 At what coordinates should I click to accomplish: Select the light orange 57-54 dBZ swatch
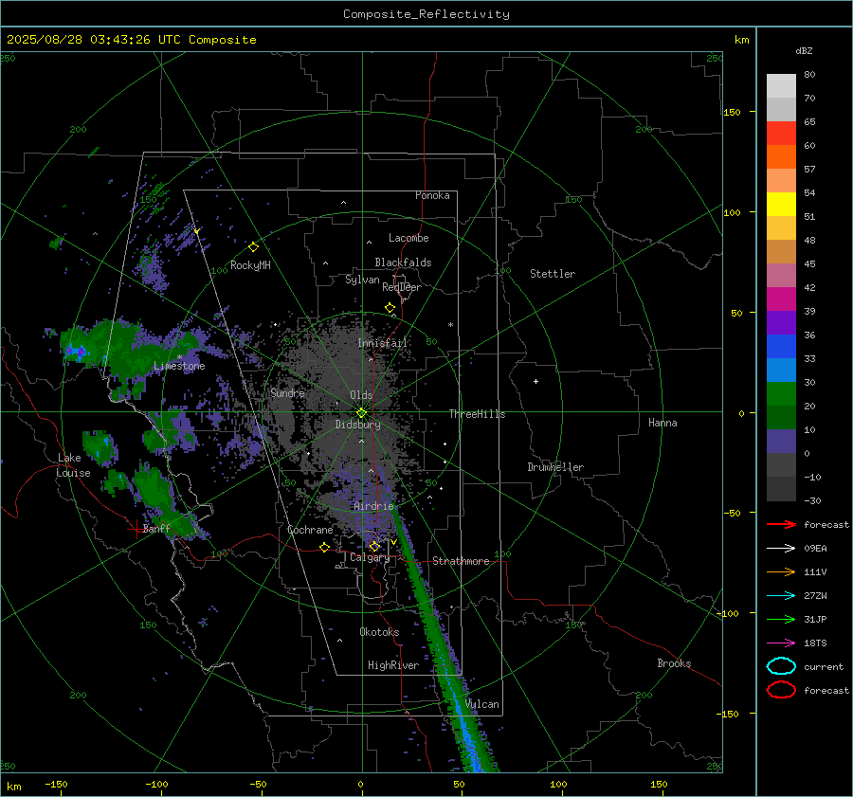(781, 181)
